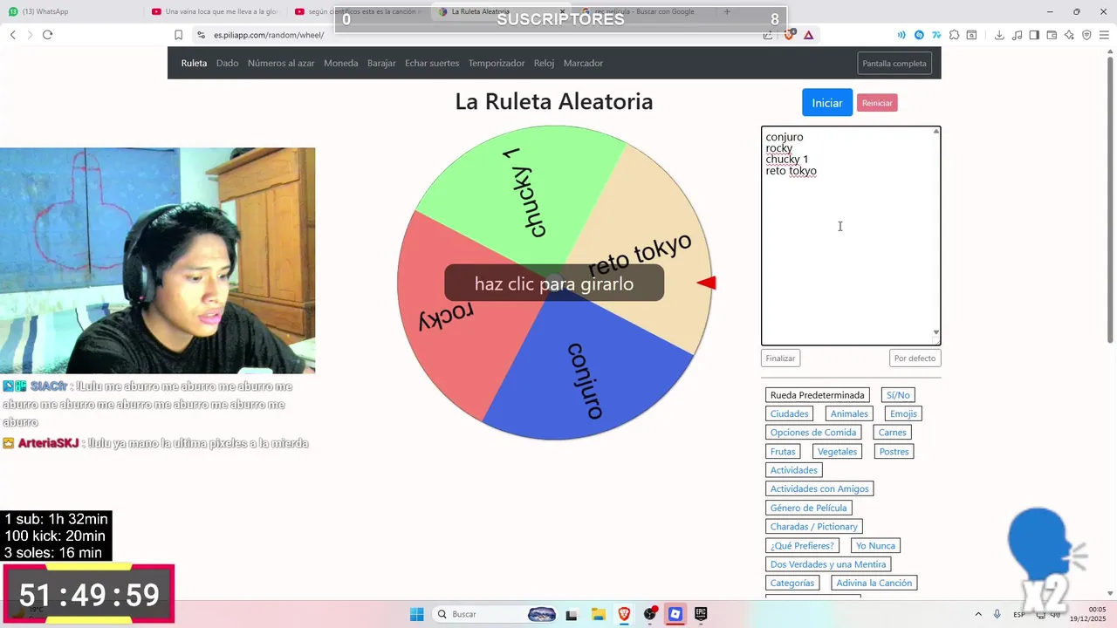Screen dimensions: 1117x628
Task: Start the wheel with Iniciar button
Action: (827, 103)
